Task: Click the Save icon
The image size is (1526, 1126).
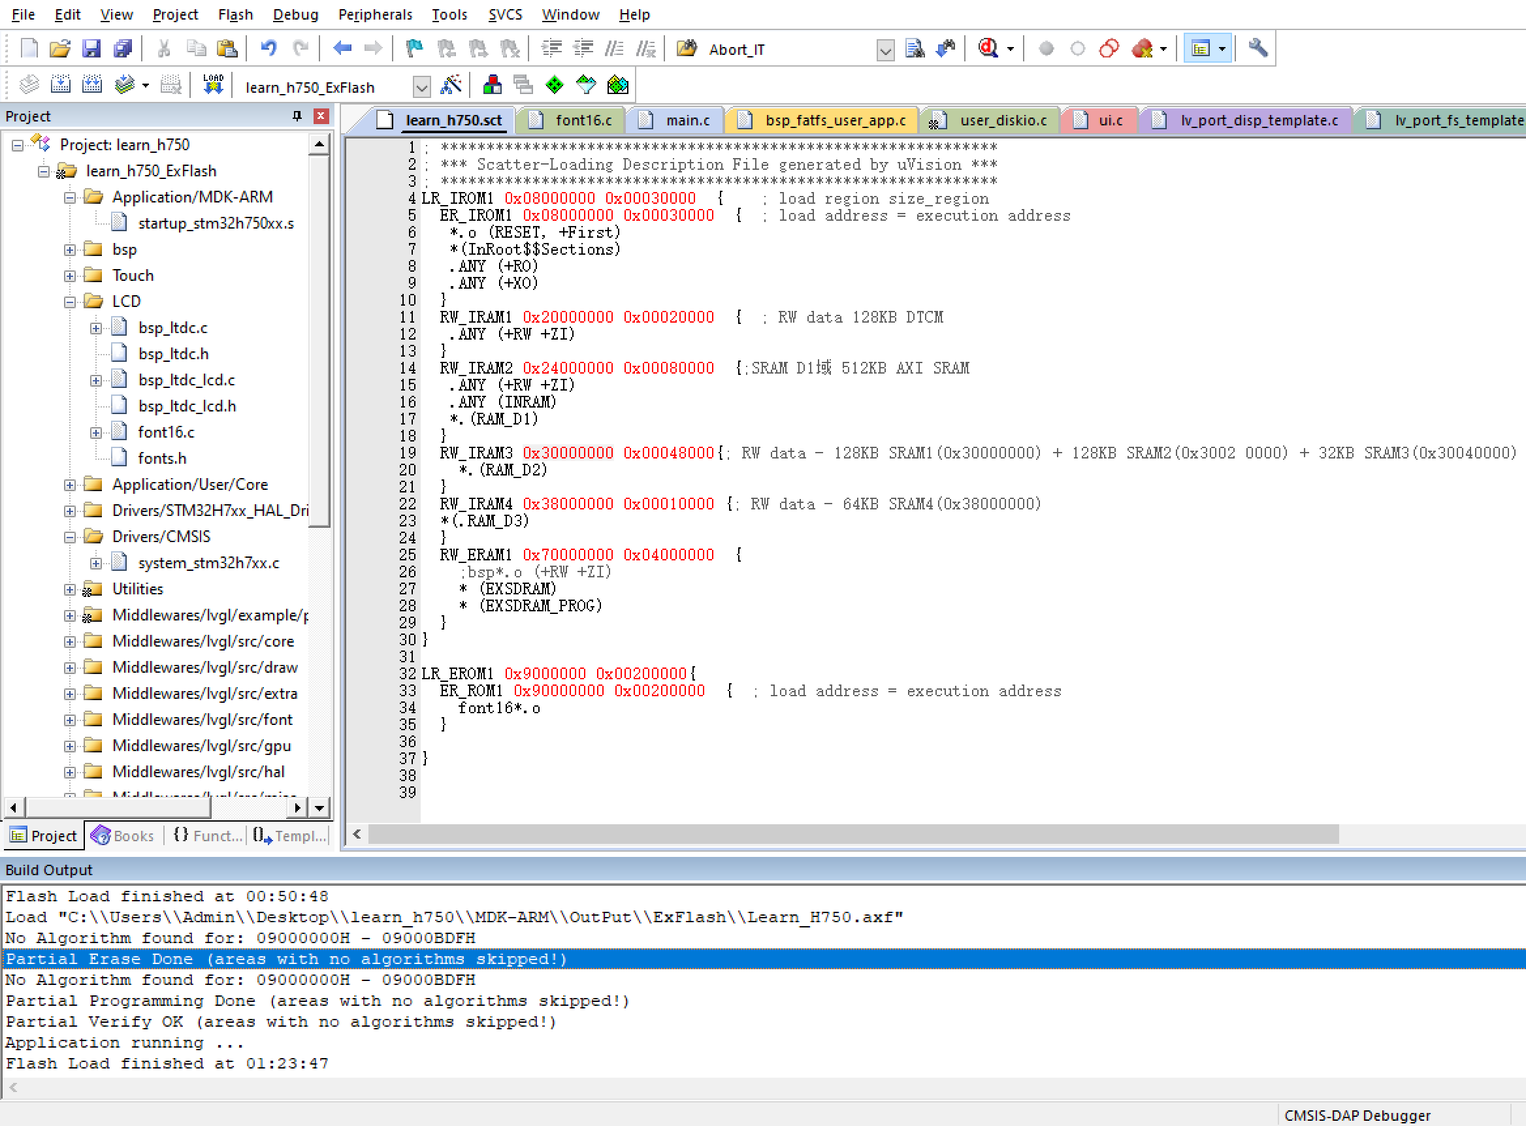Action: click(91, 48)
